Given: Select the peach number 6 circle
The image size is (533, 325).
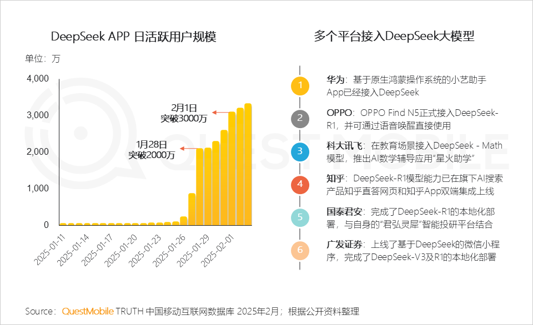Looking at the screenshot, I should (300, 250).
